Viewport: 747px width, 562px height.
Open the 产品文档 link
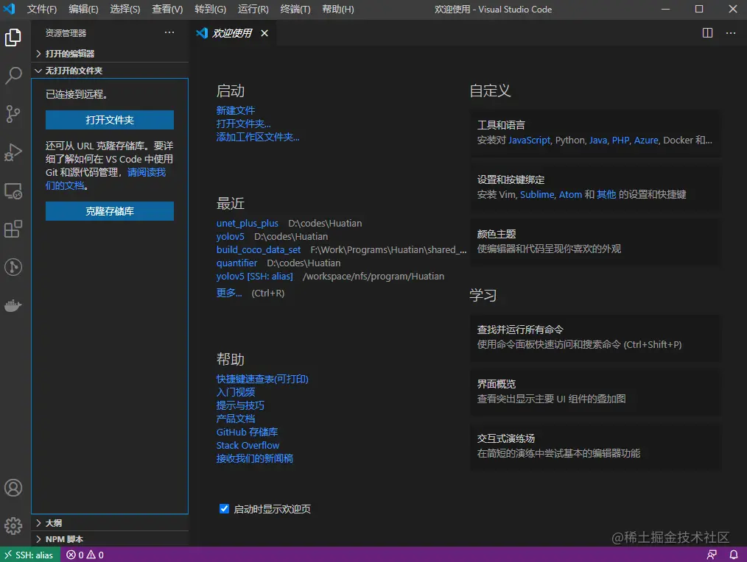tap(235, 419)
